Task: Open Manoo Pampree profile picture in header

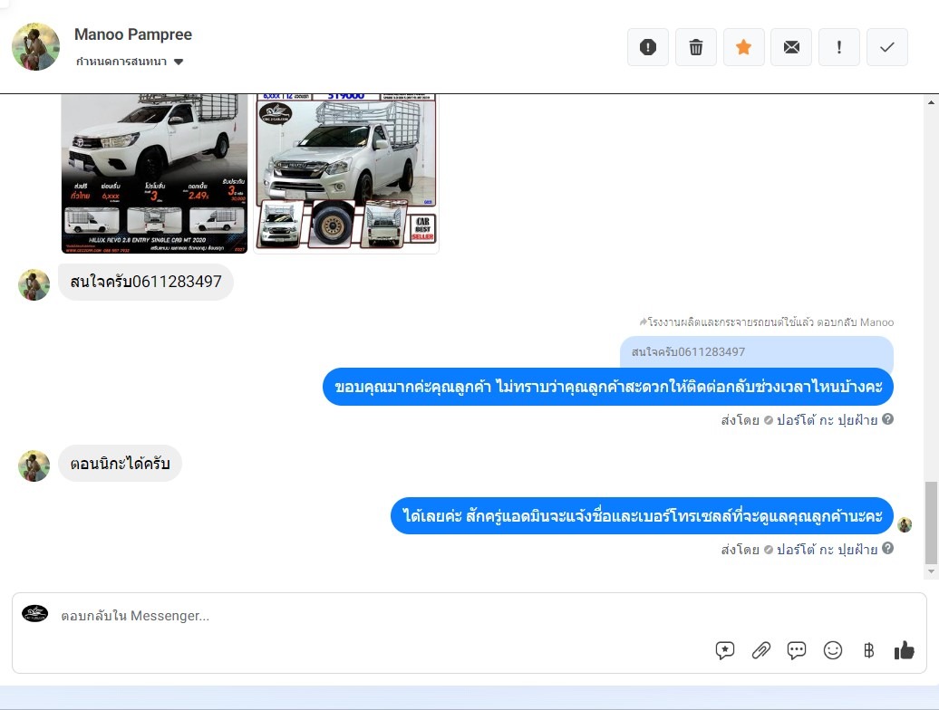Action: 36,47
